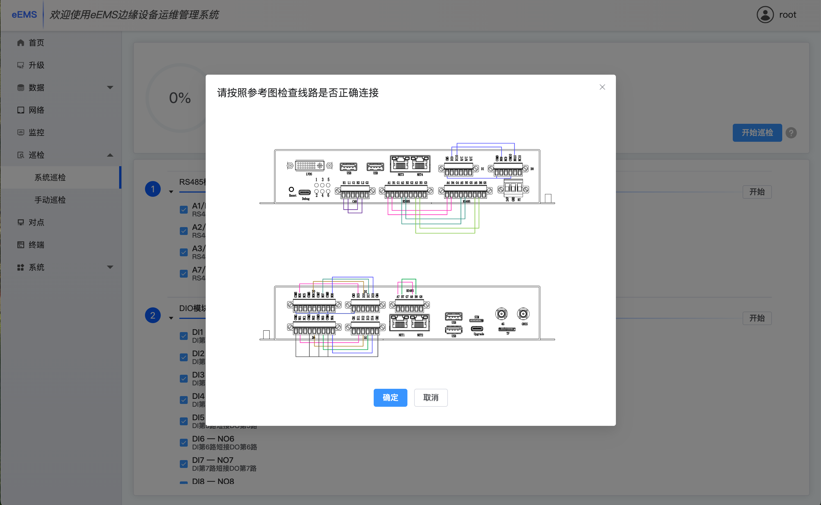Screen dimensions: 821x505
Task: Click the dialog title 请按照参考图检查线路是否正确连接
Action: coord(298,93)
